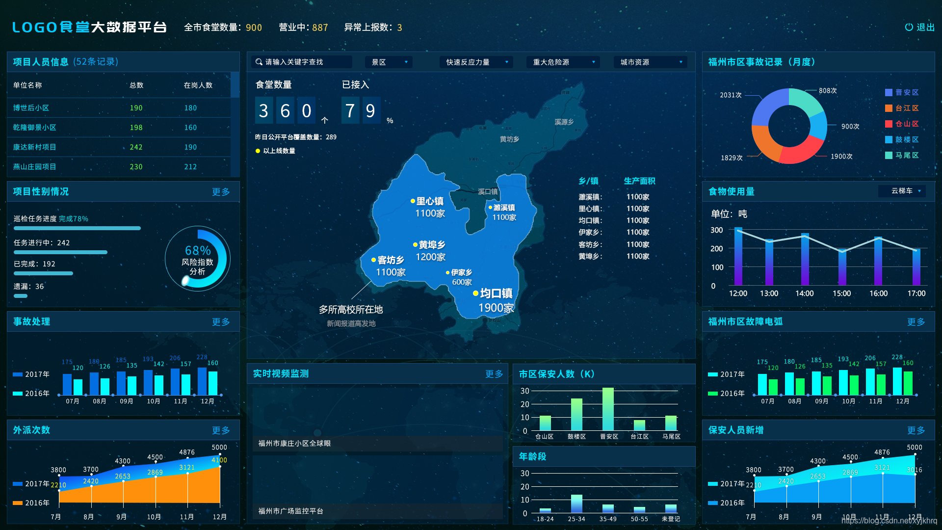Click the up arrow beside canteen count
942x530 pixels.
point(324,120)
